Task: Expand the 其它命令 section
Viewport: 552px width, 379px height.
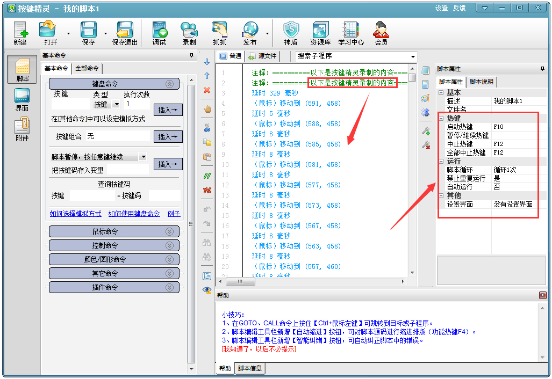Action: coord(170,273)
